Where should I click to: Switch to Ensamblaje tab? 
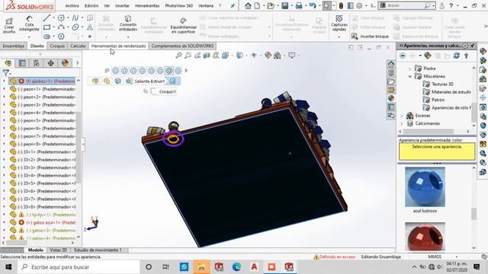(x=14, y=46)
